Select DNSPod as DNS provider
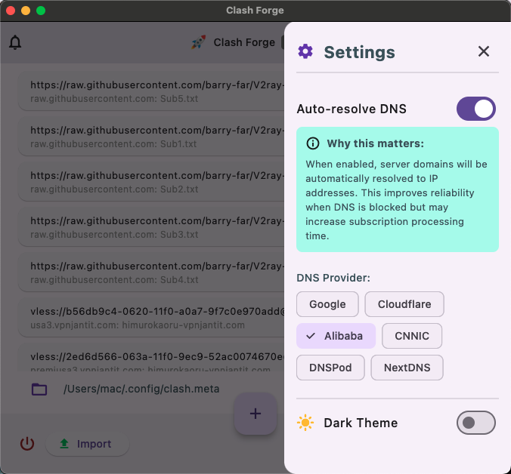The image size is (511, 474). point(330,368)
